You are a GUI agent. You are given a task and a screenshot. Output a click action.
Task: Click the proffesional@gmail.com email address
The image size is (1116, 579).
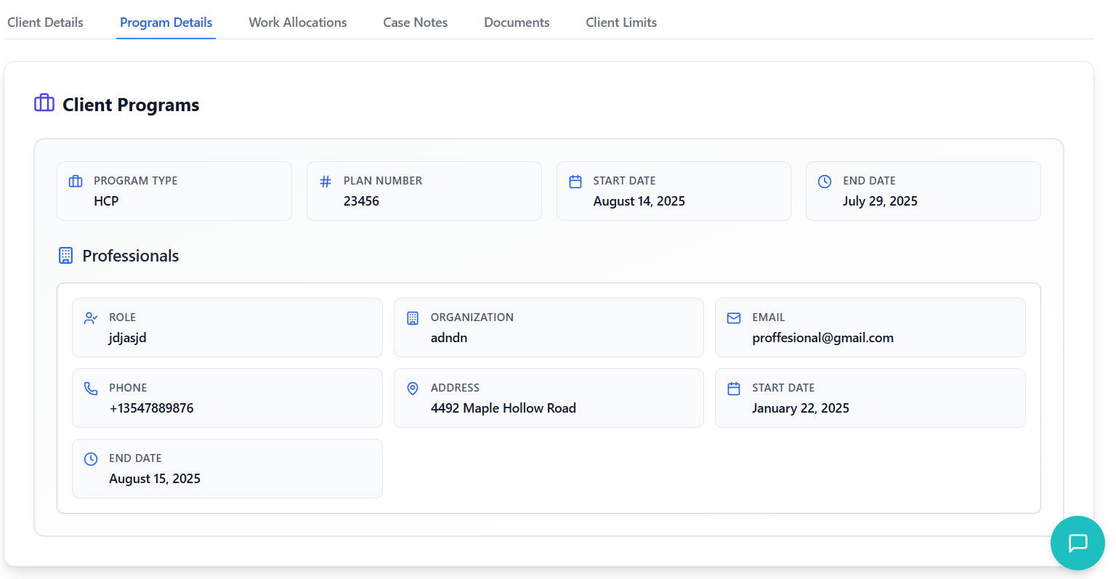click(x=822, y=338)
